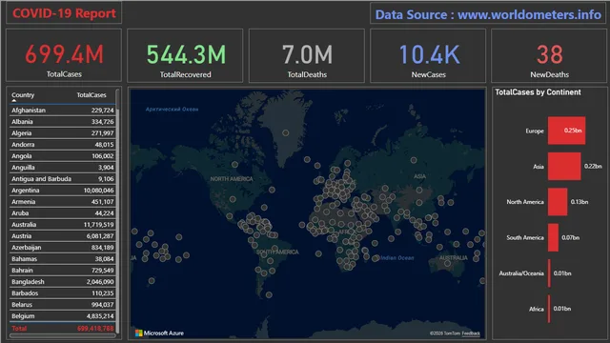Screen dimensions: 610x343
Task: Click the Total row value 699,418,788
Action: click(95, 328)
